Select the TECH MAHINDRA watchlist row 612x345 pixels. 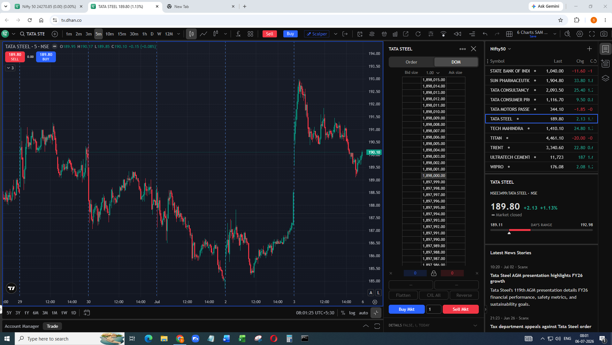click(541, 128)
